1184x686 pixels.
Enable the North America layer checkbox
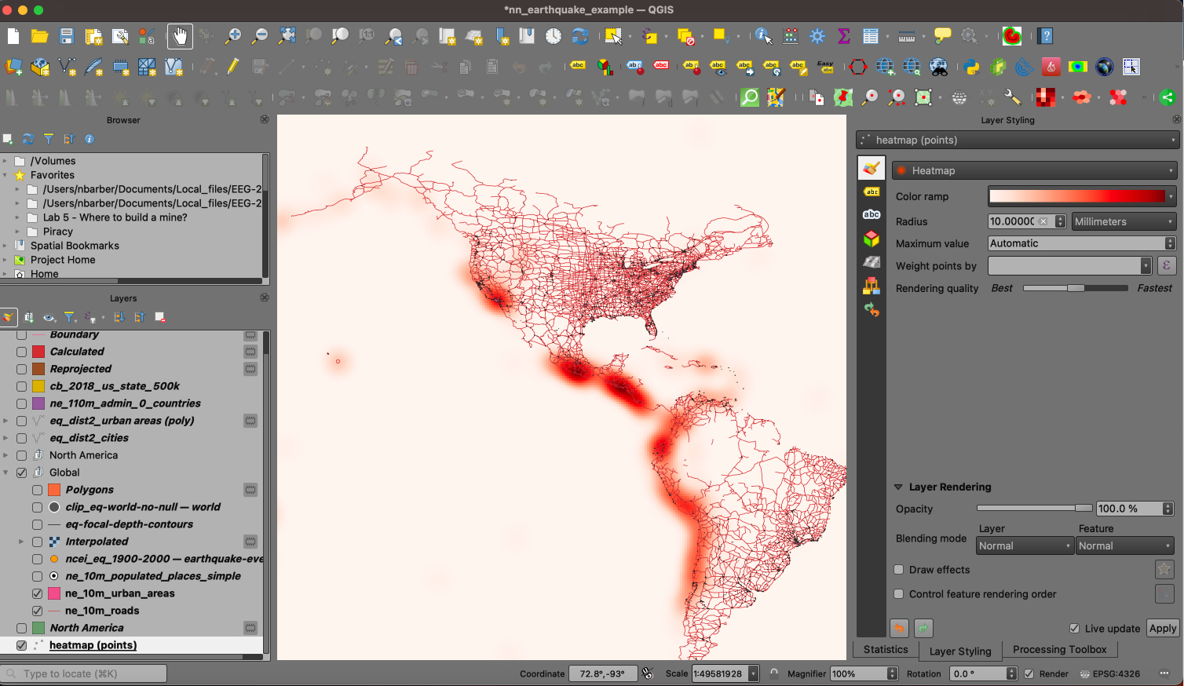coord(21,628)
